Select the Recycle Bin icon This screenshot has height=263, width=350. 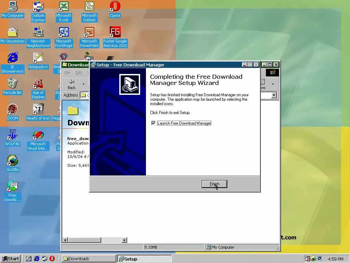pos(13,87)
